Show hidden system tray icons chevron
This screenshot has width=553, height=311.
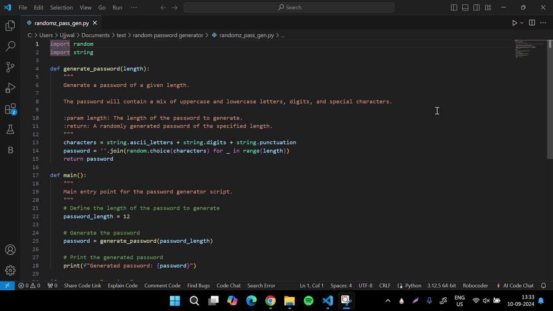388,301
